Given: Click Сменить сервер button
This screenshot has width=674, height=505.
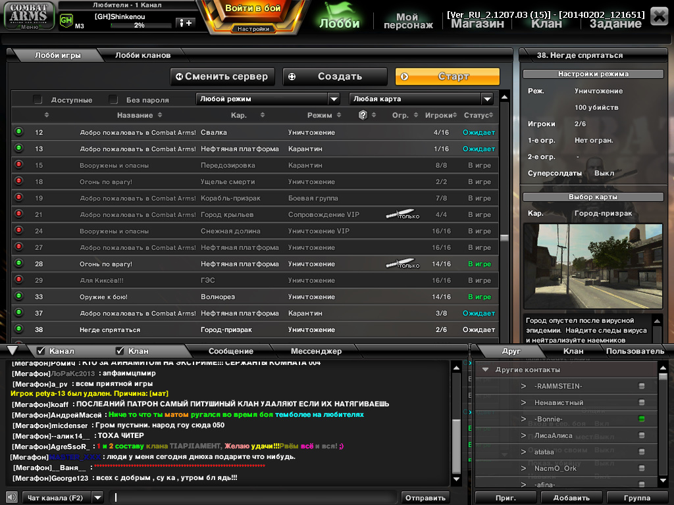Looking at the screenshot, I should [x=222, y=76].
